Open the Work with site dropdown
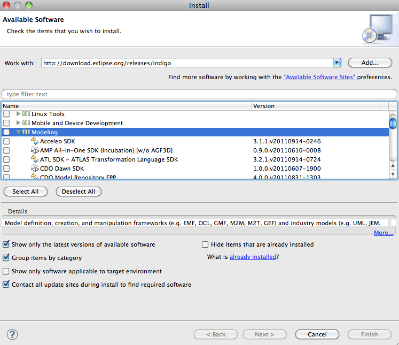The height and width of the screenshot is (345, 399). (x=337, y=63)
